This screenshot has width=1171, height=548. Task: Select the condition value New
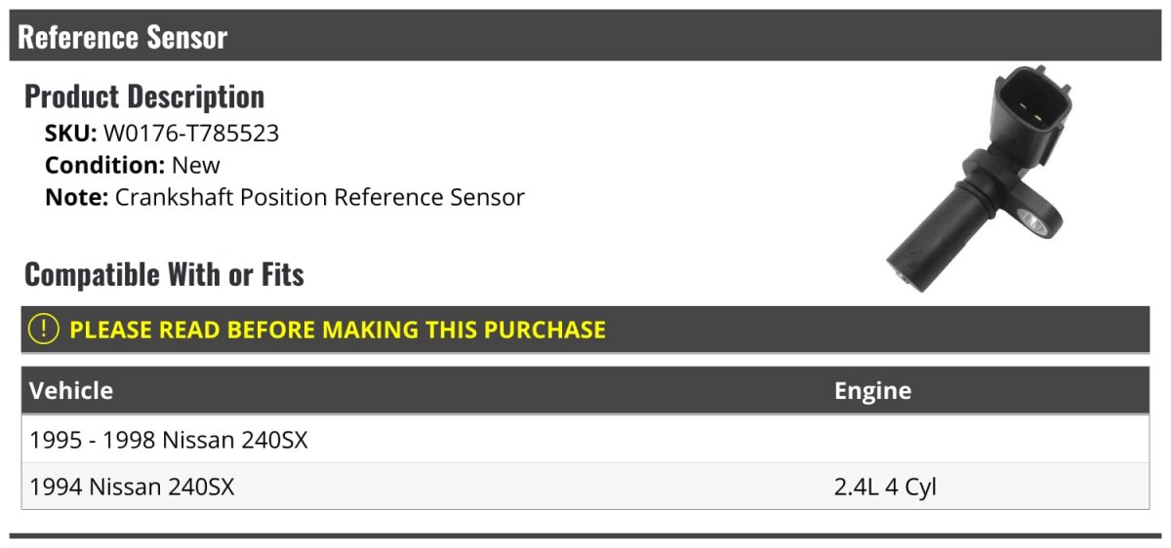196,165
